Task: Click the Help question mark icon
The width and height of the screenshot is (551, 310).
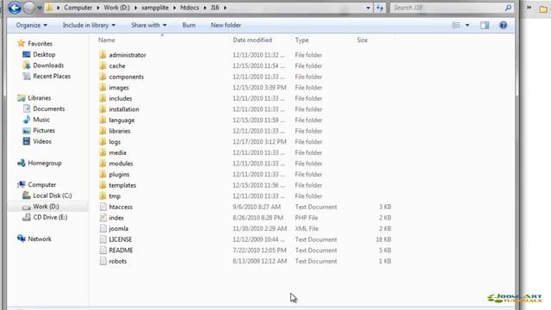Action: point(503,25)
